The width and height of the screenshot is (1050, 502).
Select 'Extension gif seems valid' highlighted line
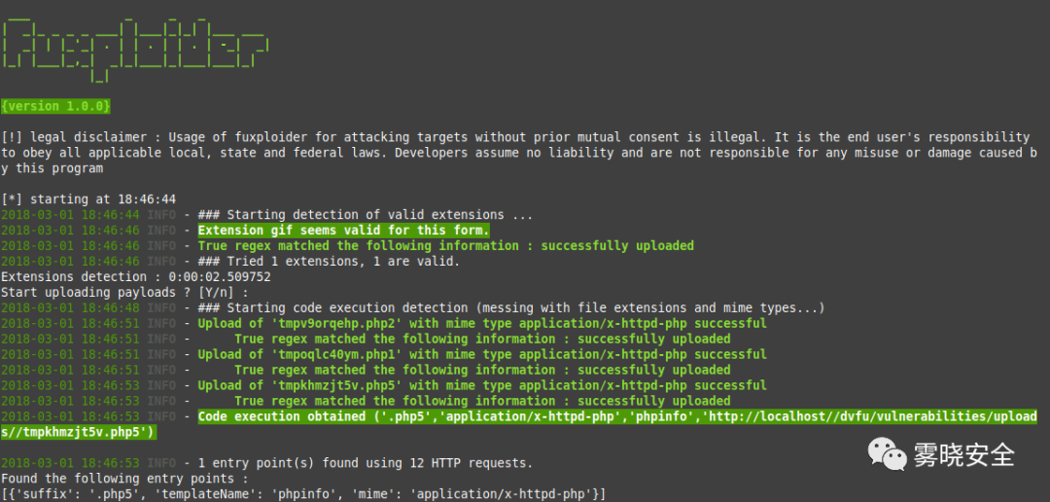coord(343,231)
